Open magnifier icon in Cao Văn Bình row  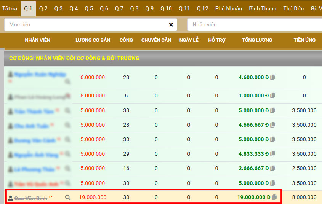pos(68,198)
